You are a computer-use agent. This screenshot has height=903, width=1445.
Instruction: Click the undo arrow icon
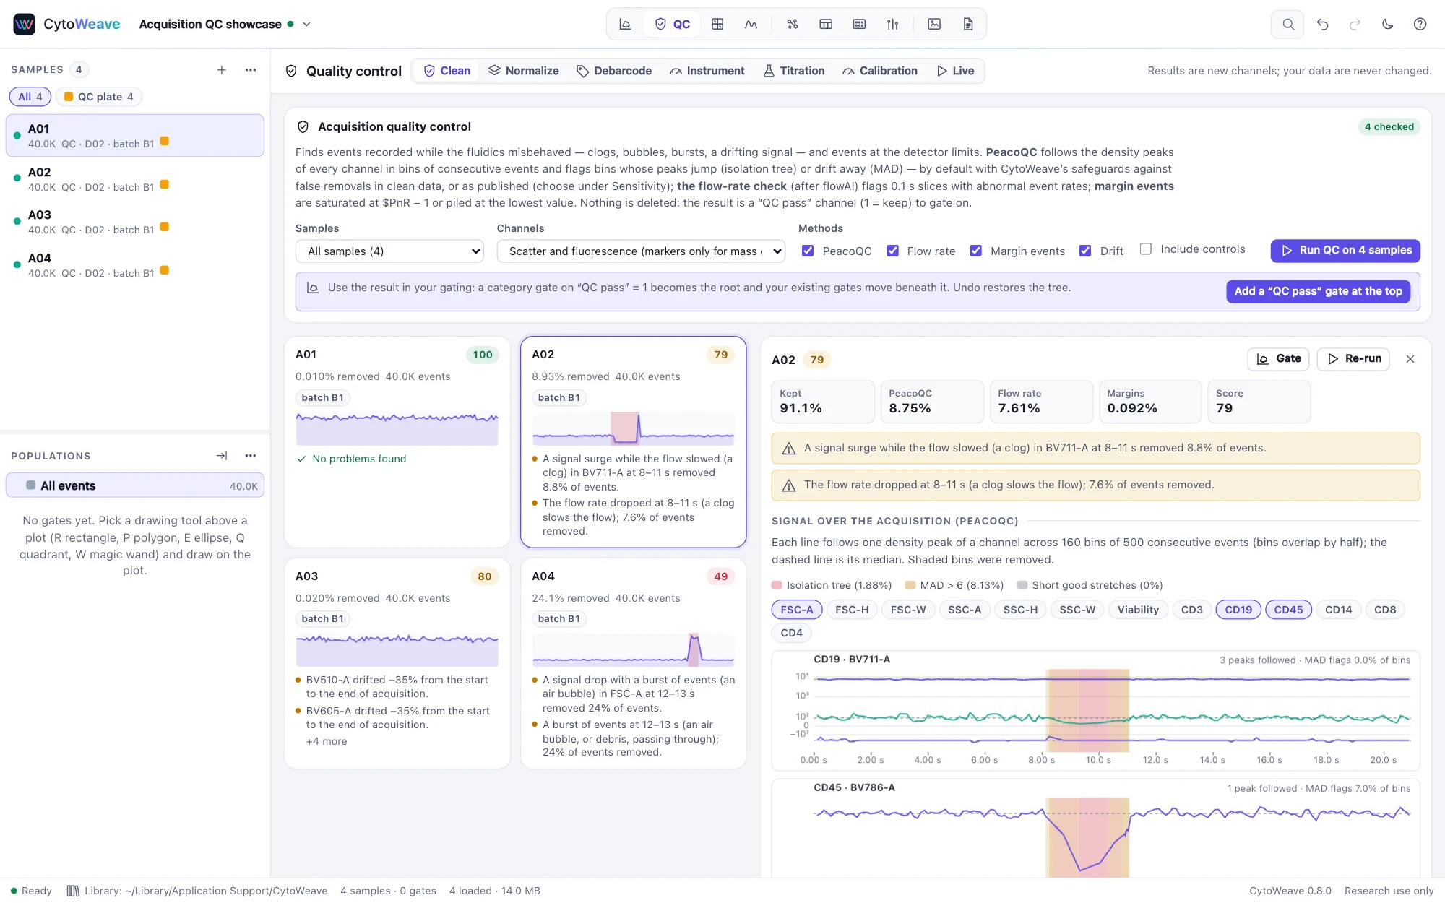[x=1322, y=24]
